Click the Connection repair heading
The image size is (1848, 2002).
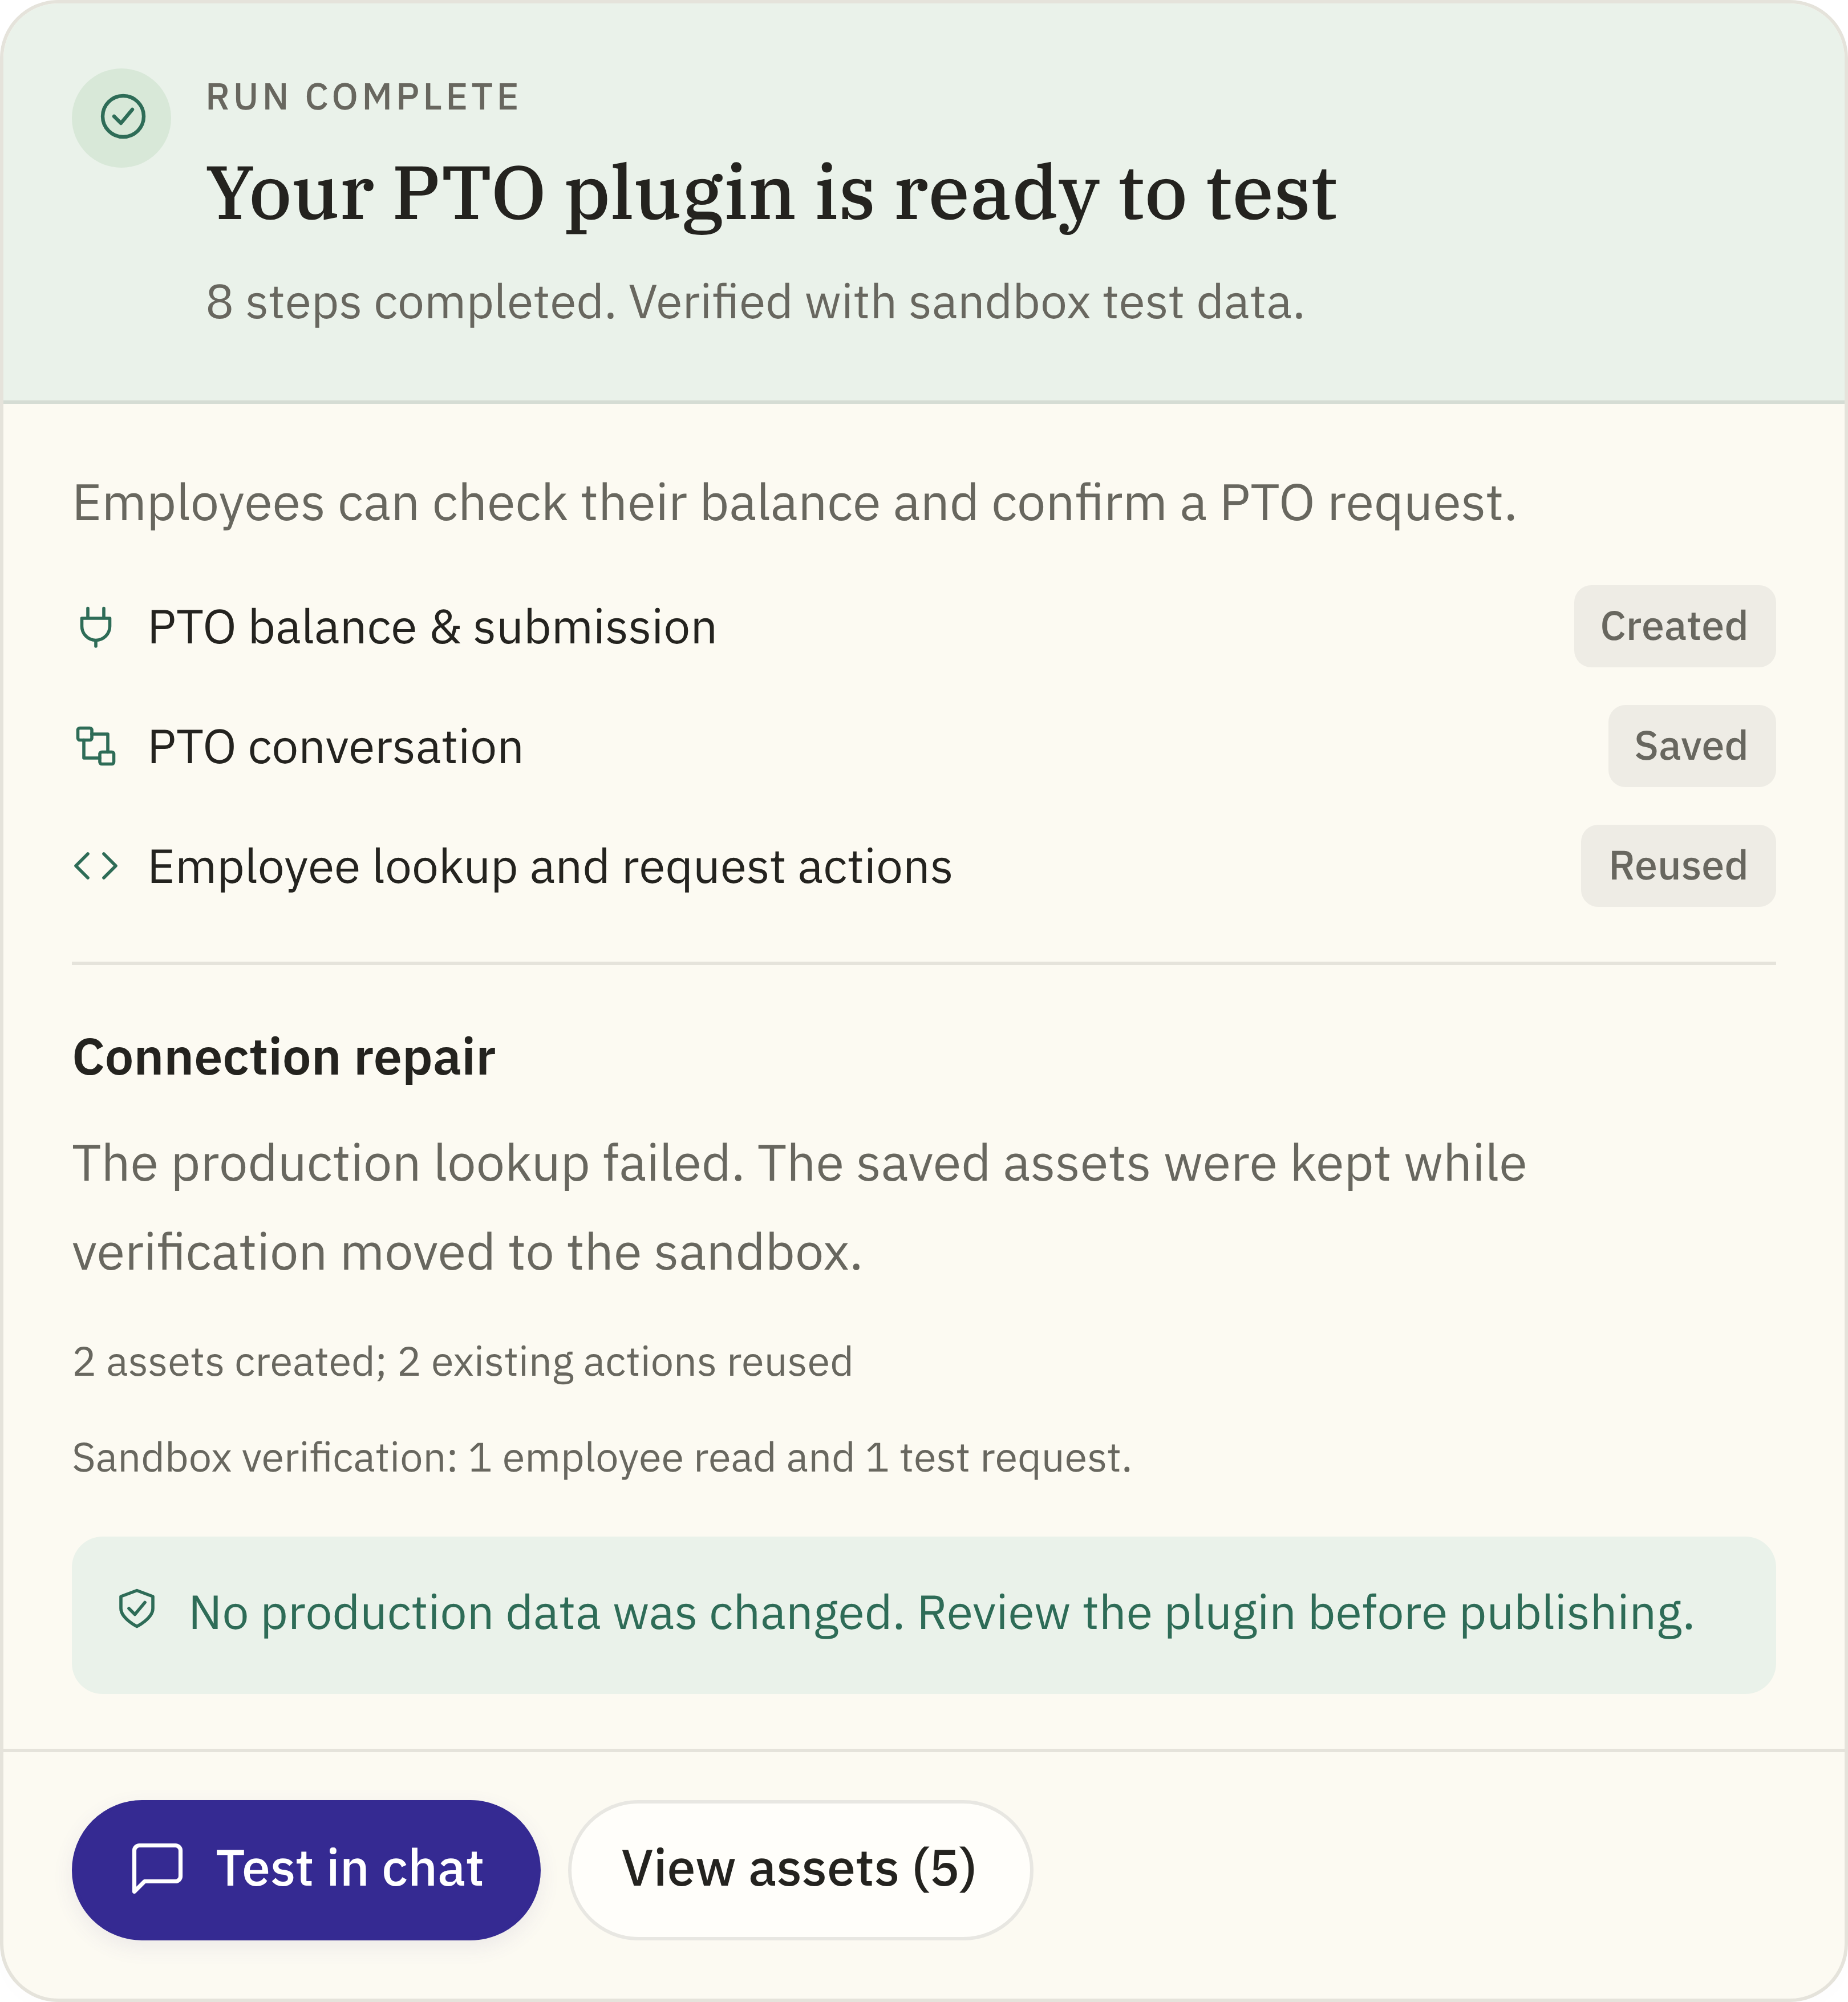[x=284, y=1057]
